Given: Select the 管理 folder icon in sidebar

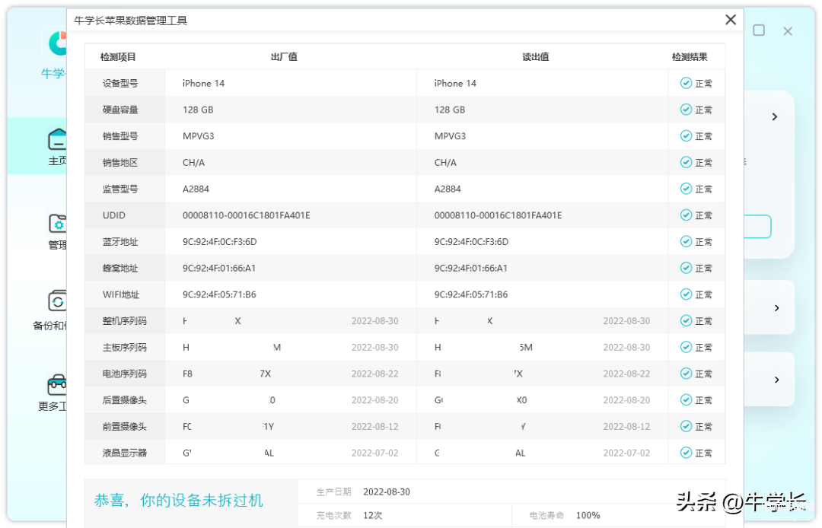Looking at the screenshot, I should pos(58,223).
